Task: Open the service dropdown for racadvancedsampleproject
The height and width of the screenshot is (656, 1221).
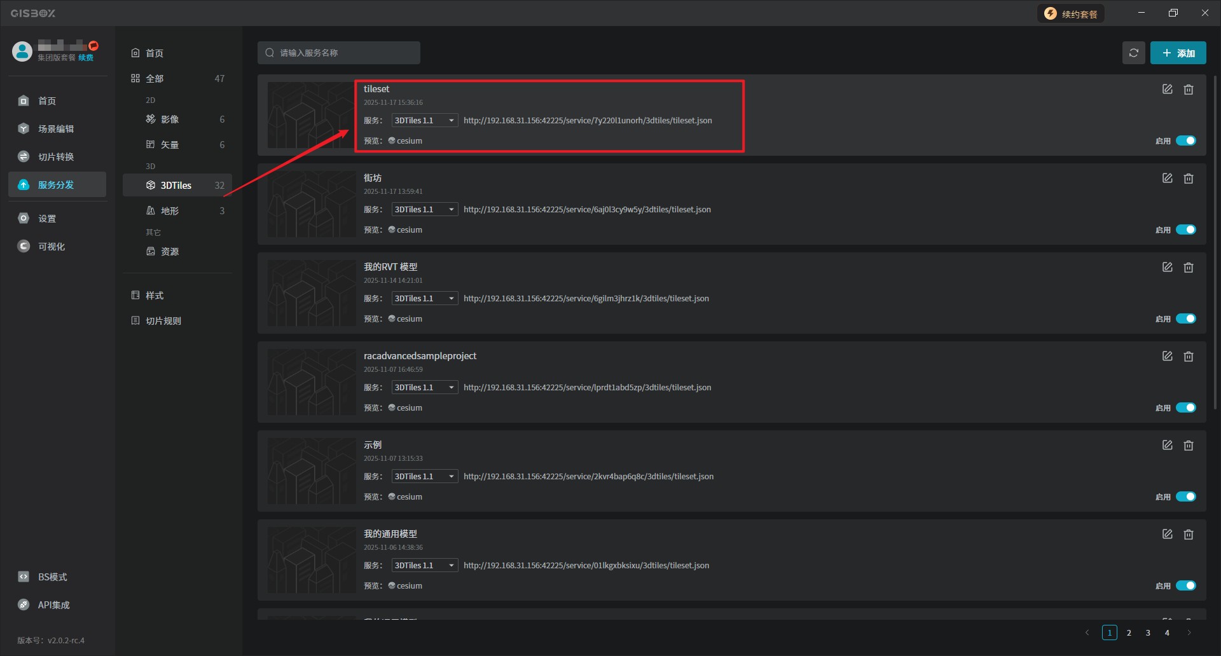Action: point(424,387)
